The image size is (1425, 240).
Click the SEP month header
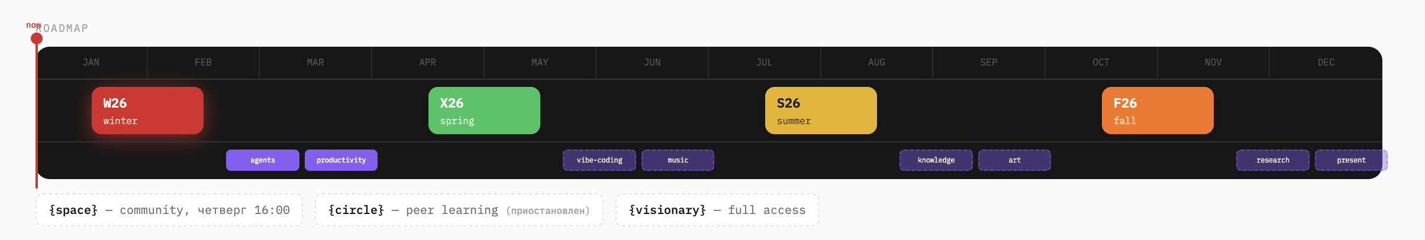pos(989,63)
